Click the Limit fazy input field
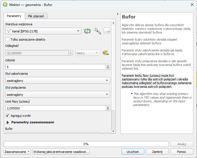The width and height of the screenshot is (197, 158). click(x=55, y=108)
